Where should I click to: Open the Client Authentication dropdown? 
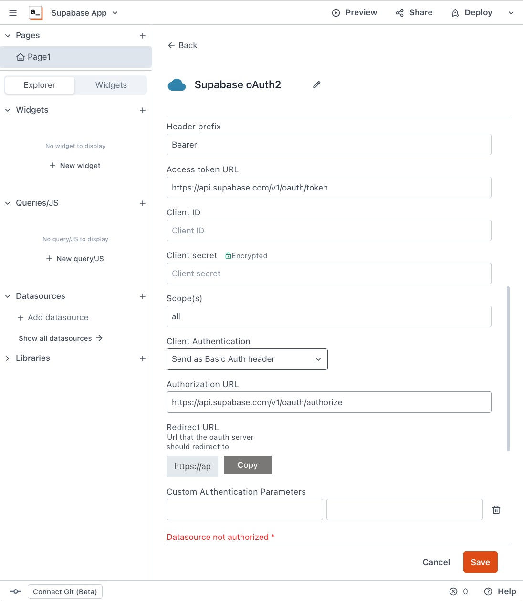[x=247, y=359]
